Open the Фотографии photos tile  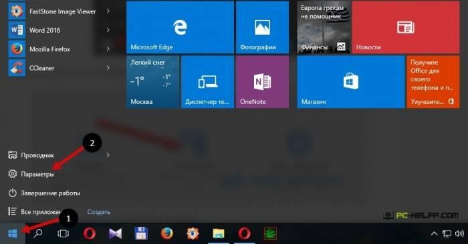click(262, 27)
